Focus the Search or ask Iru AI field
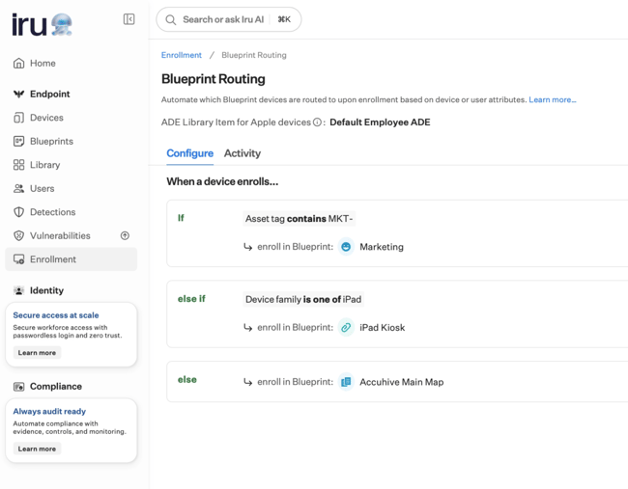The height and width of the screenshot is (489, 628). click(x=223, y=19)
